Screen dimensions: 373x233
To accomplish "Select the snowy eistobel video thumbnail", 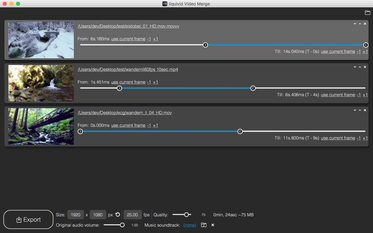I will (x=41, y=40).
